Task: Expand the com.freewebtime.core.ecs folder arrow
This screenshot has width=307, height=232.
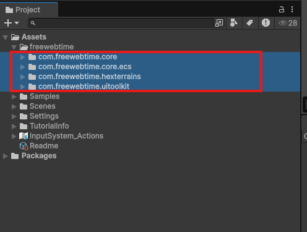Action: click(x=23, y=67)
